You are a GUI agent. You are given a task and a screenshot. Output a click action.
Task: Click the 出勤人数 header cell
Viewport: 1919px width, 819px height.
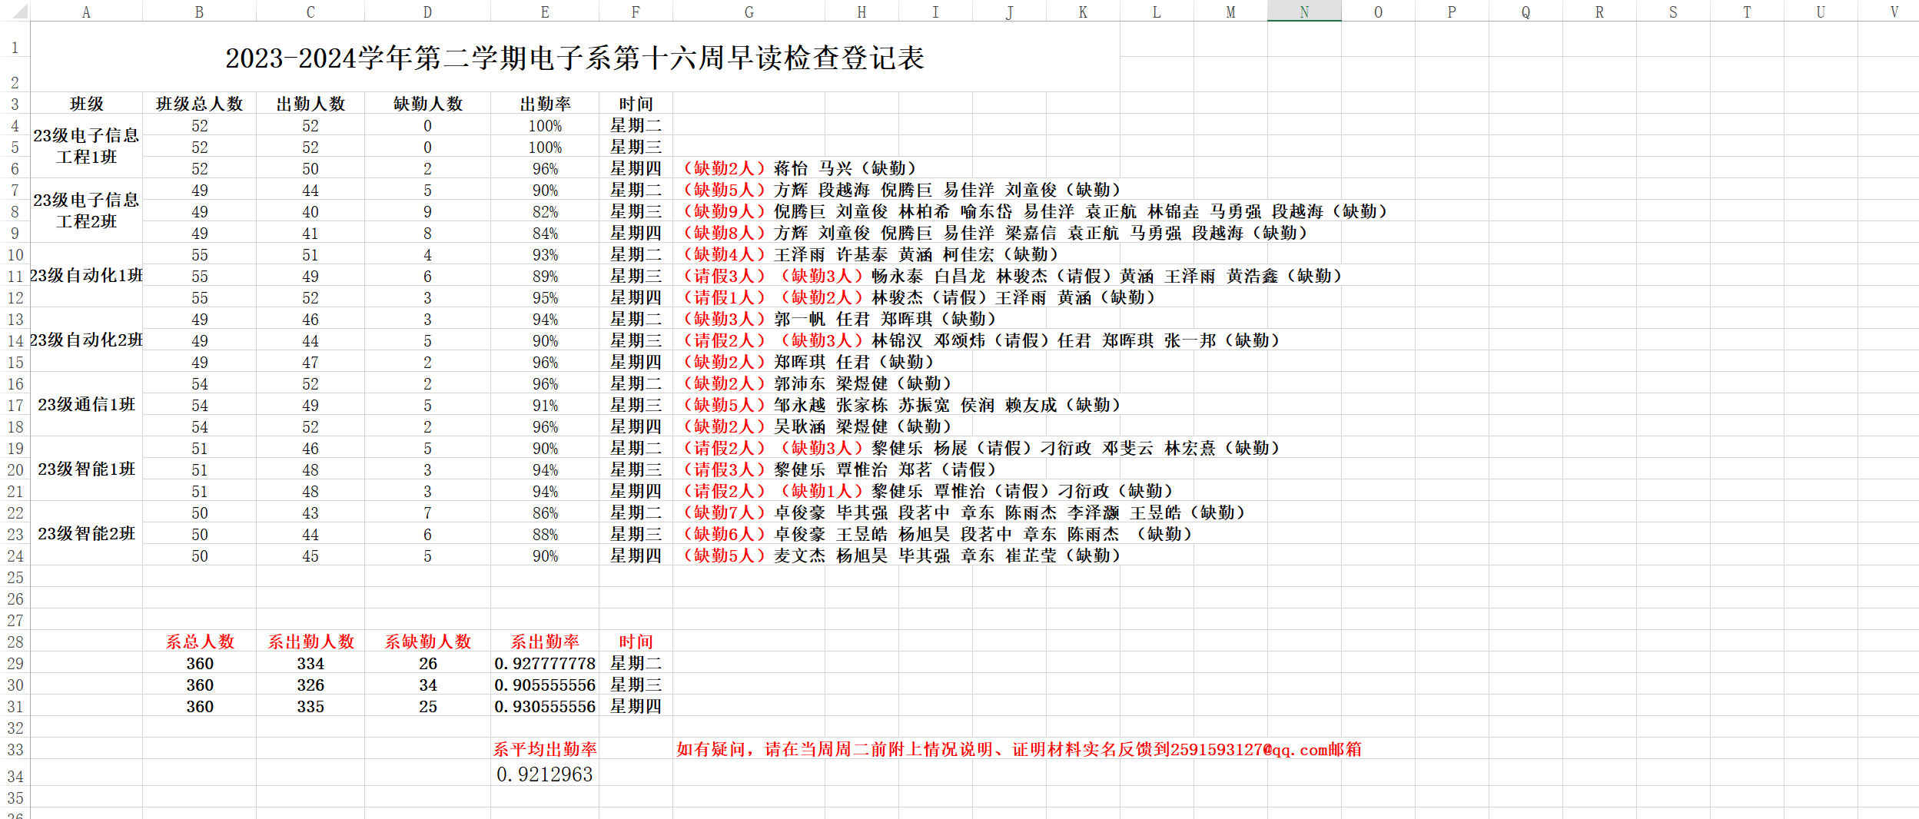(310, 104)
